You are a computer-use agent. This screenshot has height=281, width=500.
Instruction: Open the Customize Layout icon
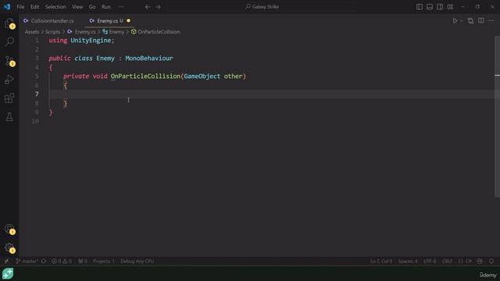click(450, 7)
